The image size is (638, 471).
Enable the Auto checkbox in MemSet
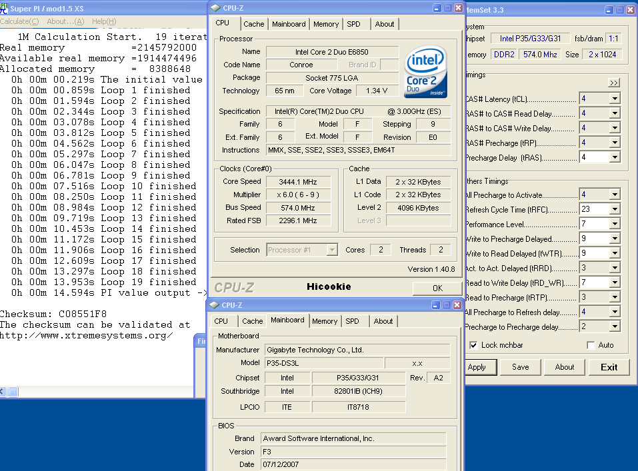[591, 345]
